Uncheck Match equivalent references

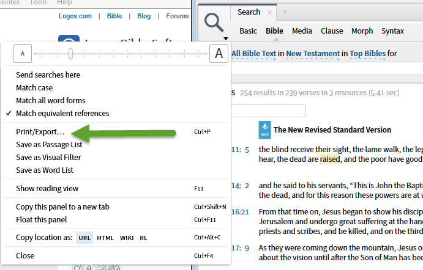click(62, 114)
